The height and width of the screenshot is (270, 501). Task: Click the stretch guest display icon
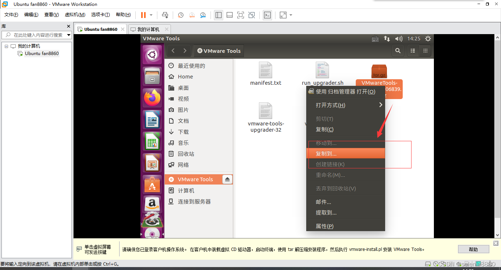click(x=283, y=15)
